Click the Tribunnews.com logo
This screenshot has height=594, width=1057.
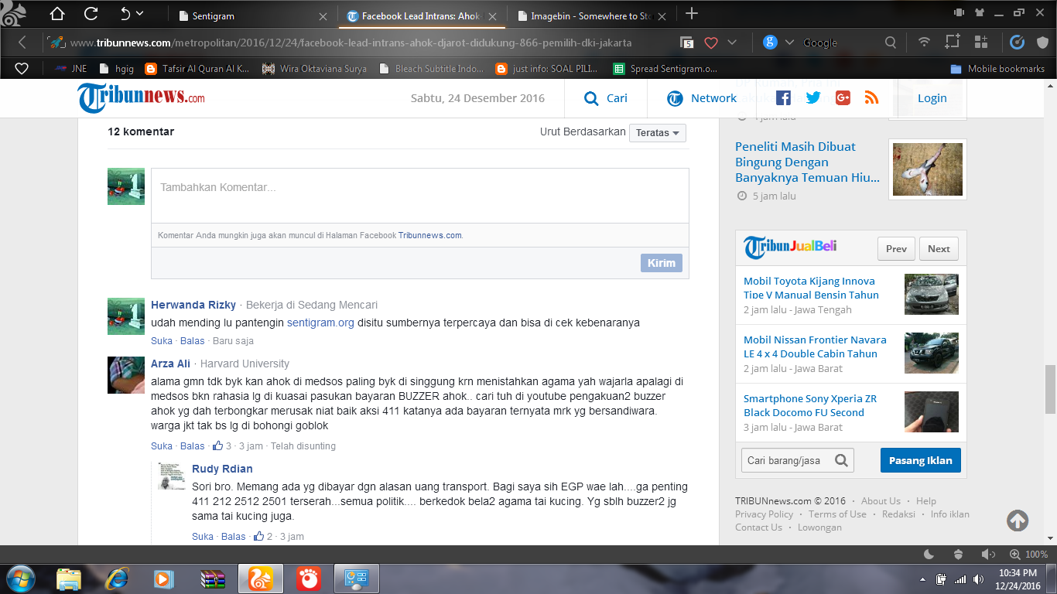click(x=141, y=98)
